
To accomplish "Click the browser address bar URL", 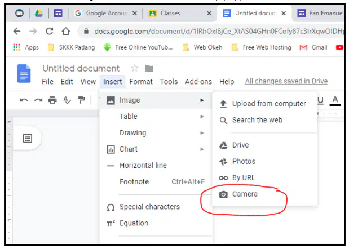I will pos(218,32).
